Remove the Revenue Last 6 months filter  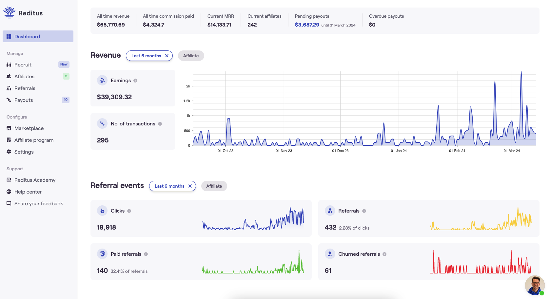pos(167,56)
